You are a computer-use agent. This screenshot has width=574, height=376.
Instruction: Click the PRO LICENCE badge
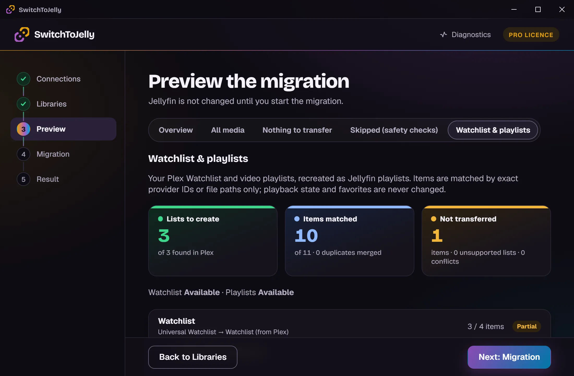pyautogui.click(x=531, y=34)
